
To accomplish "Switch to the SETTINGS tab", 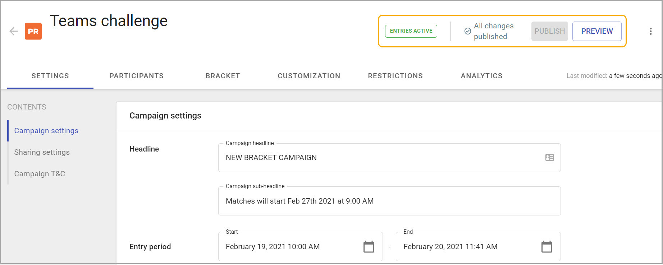I will click(x=50, y=76).
